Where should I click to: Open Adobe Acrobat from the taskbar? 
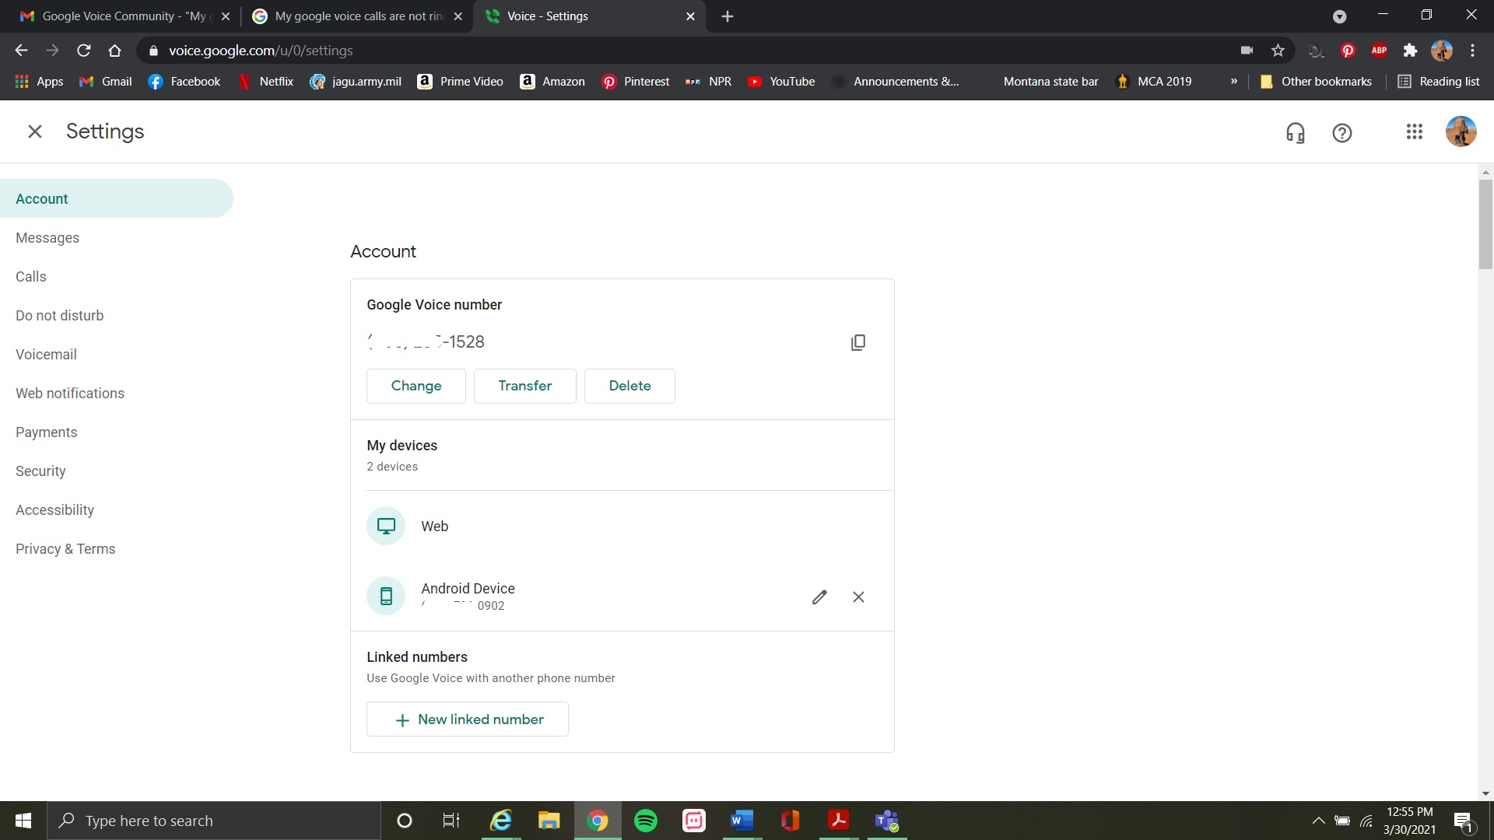(x=839, y=821)
